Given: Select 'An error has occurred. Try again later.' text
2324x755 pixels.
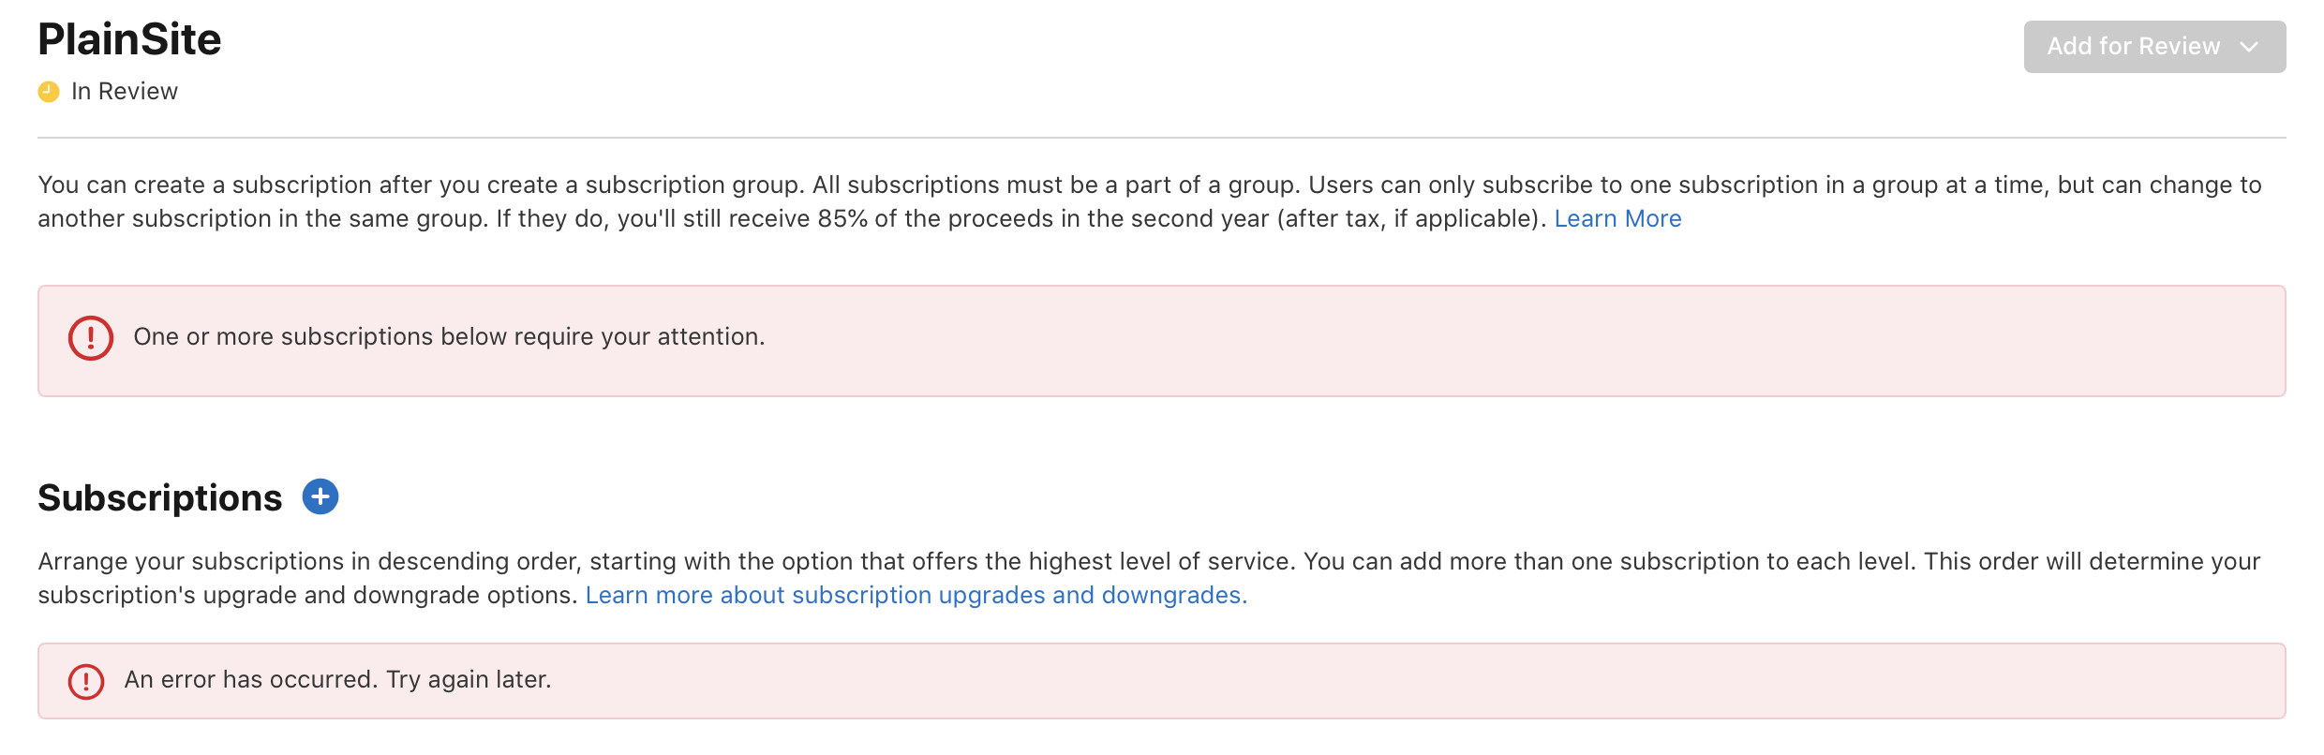Looking at the screenshot, I should (337, 679).
